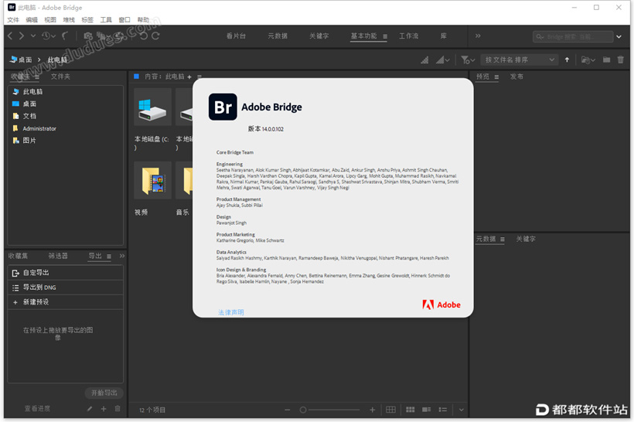
Task: Switch to the 关键字 workspace
Action: pyautogui.click(x=319, y=36)
